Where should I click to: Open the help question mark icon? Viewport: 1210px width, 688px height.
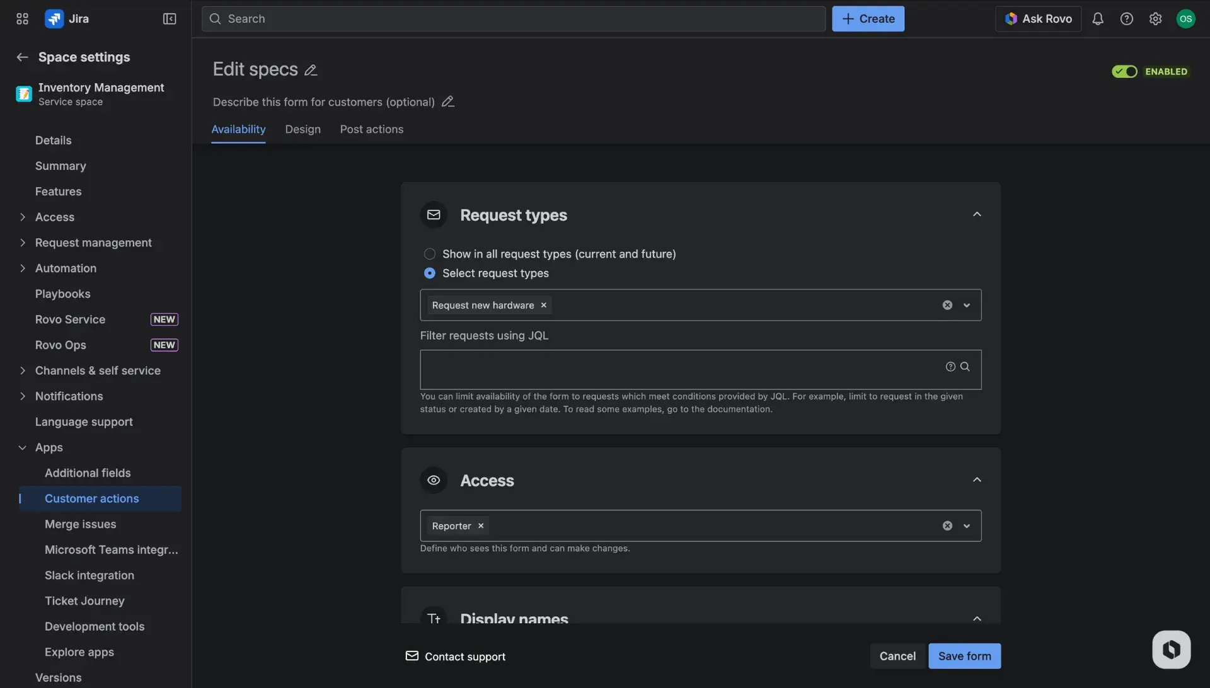pyautogui.click(x=1127, y=18)
